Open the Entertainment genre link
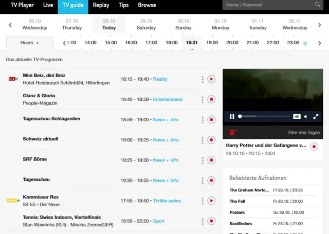The width and height of the screenshot is (329, 234). (168, 99)
